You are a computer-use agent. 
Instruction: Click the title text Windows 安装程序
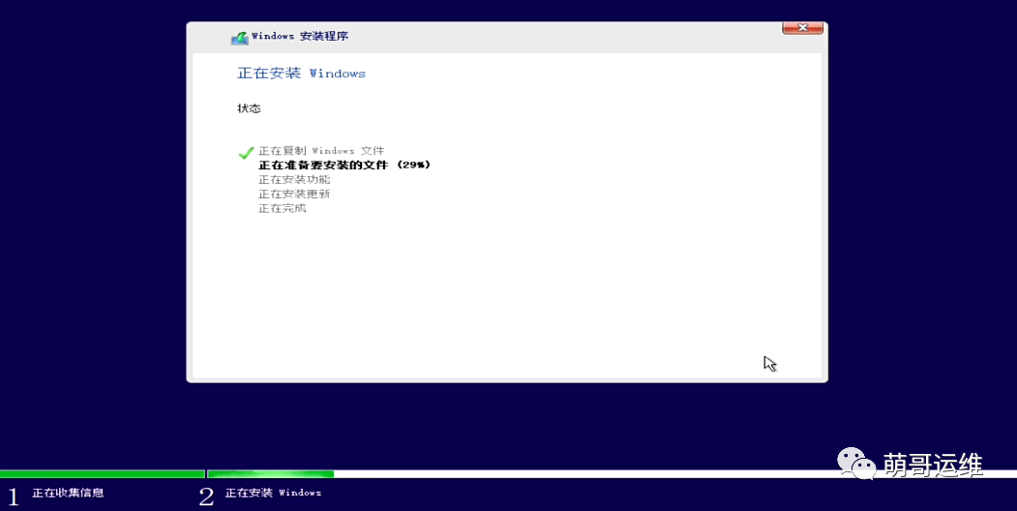[x=300, y=37]
